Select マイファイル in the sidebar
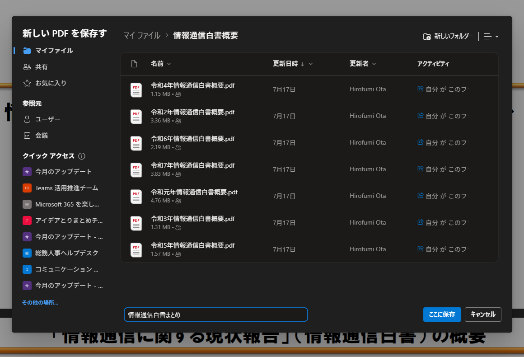 pyautogui.click(x=54, y=51)
